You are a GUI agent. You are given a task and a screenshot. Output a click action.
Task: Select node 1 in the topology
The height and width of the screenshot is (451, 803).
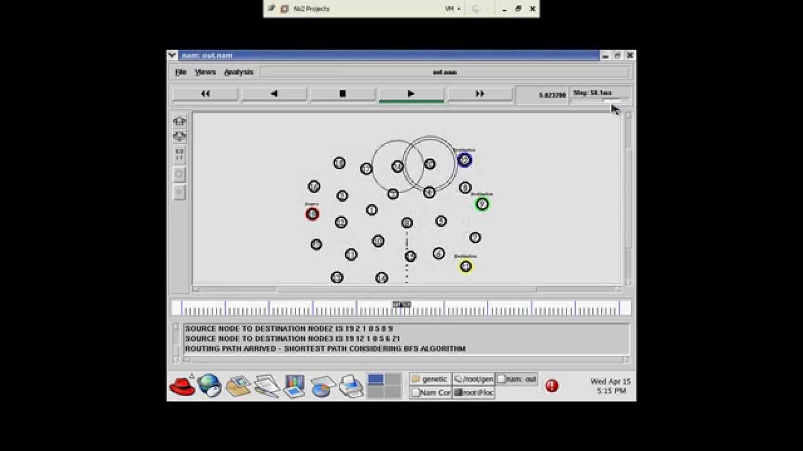(371, 210)
